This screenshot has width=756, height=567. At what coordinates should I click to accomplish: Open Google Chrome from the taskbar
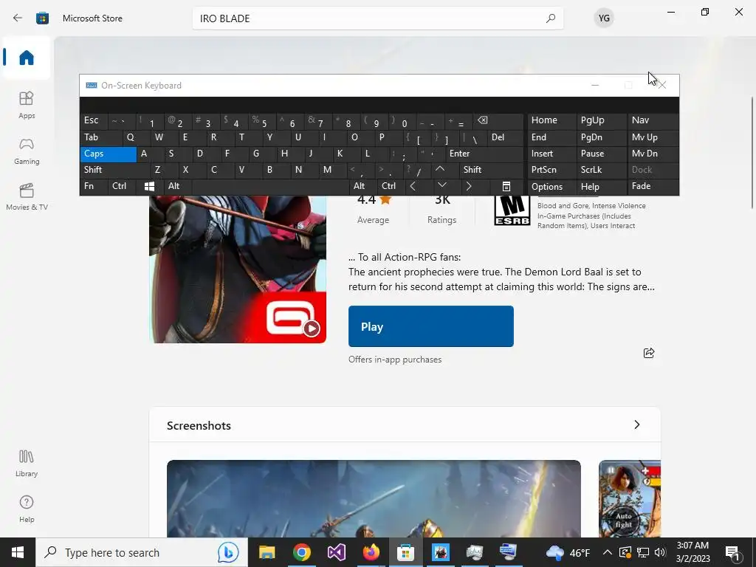point(301,552)
